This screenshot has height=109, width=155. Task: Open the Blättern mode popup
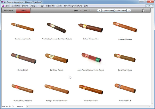pyautogui.click(x=20, y=106)
